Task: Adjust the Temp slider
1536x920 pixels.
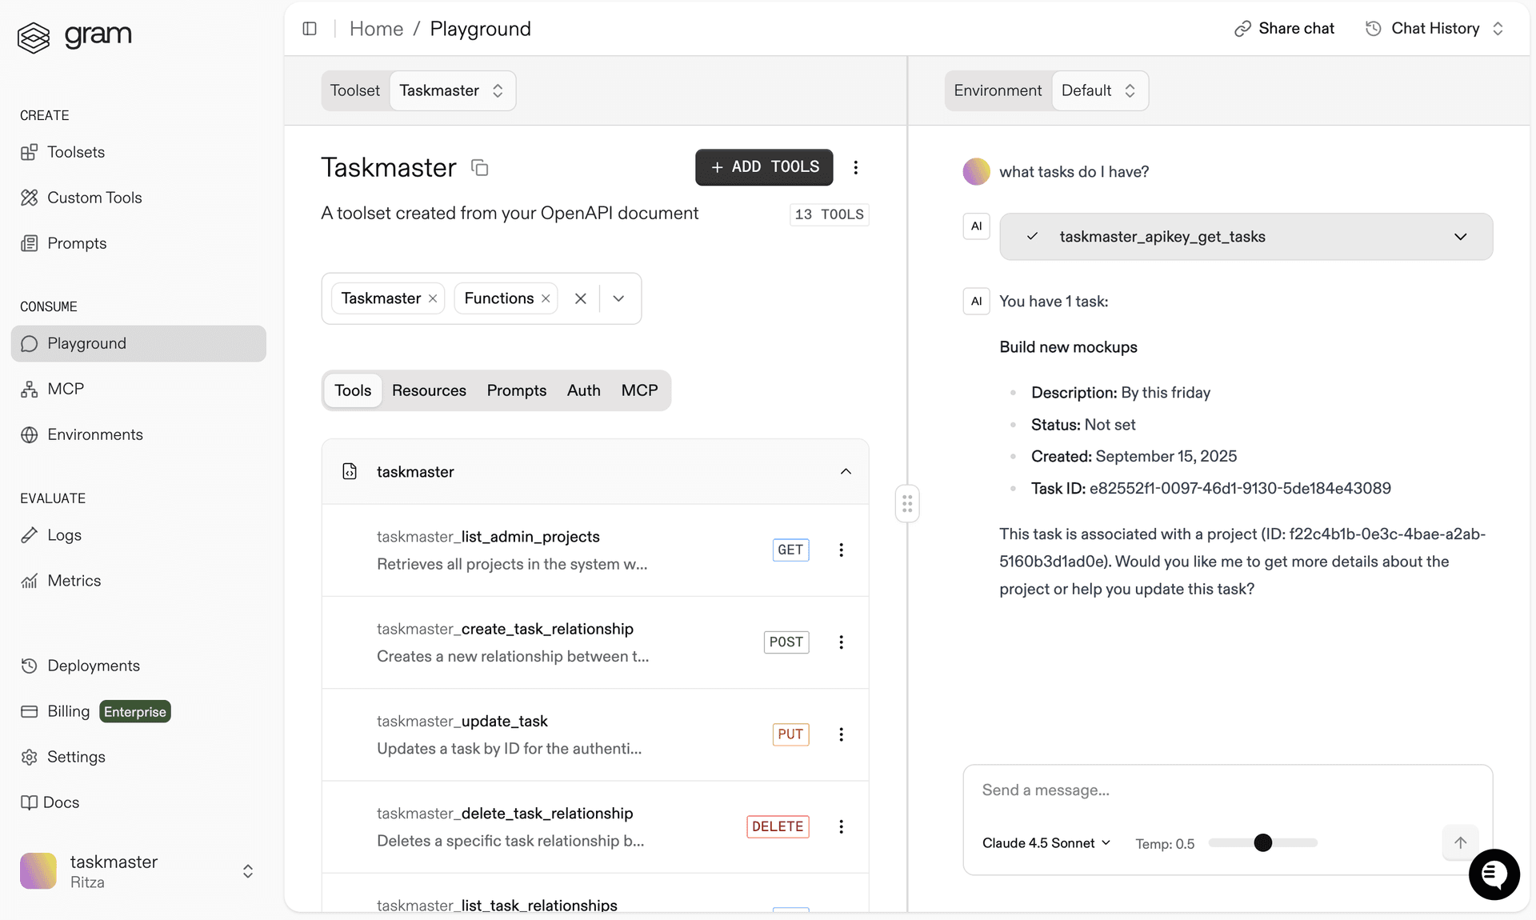Action: pos(1262,842)
